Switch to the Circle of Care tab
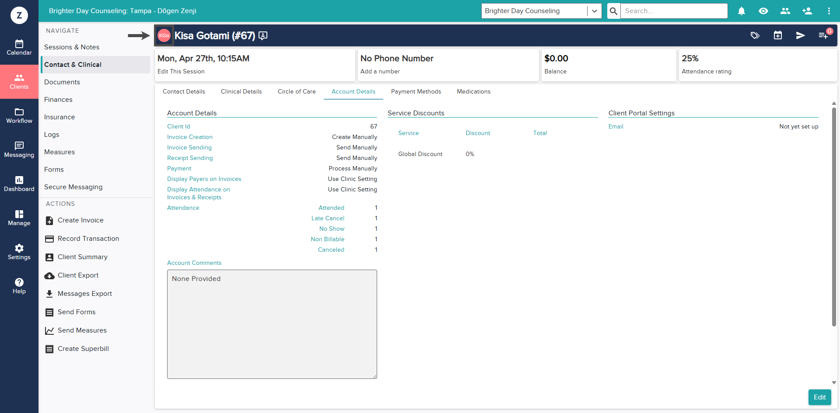This screenshot has width=840, height=413. [297, 91]
